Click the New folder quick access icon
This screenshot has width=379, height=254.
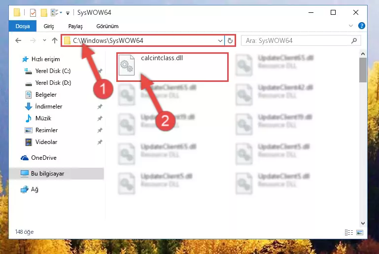(44, 13)
